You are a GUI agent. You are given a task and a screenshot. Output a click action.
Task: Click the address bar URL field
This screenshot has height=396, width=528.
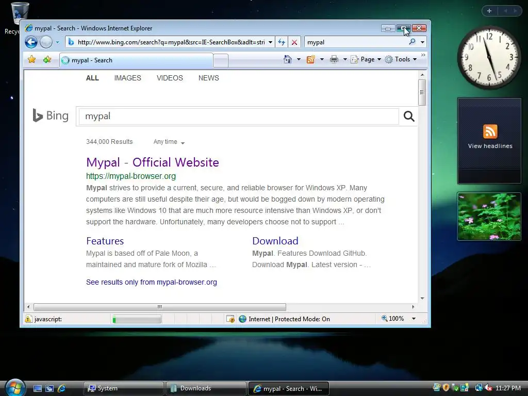pos(171,42)
